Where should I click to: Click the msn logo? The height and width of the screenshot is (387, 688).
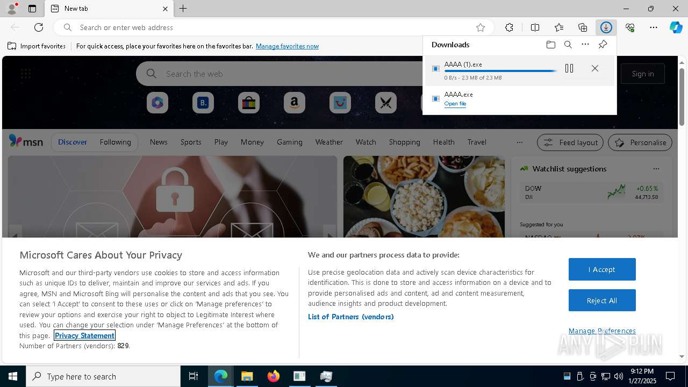tap(26, 141)
